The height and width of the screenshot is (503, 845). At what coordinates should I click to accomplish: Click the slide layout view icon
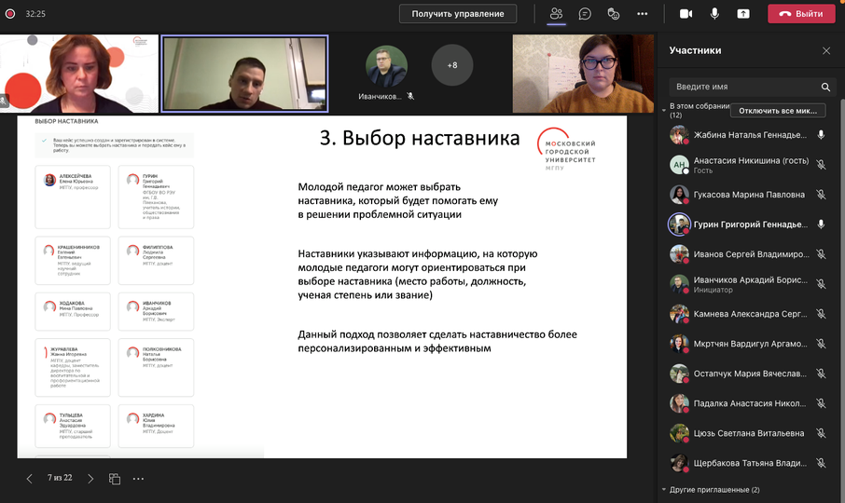pyautogui.click(x=115, y=479)
